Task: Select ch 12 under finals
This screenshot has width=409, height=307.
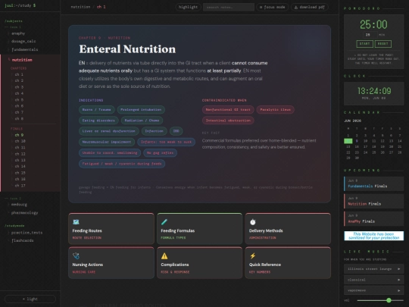Action: tap(20, 154)
